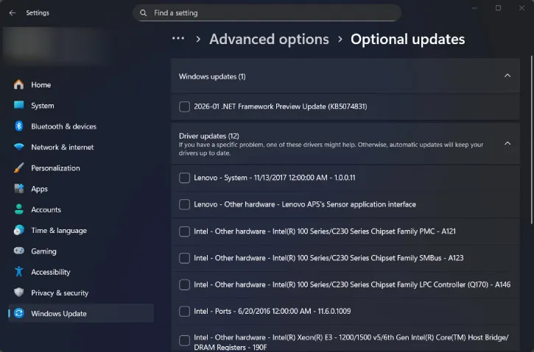
Task: Open Privacy & security label
Action: [x=60, y=293]
